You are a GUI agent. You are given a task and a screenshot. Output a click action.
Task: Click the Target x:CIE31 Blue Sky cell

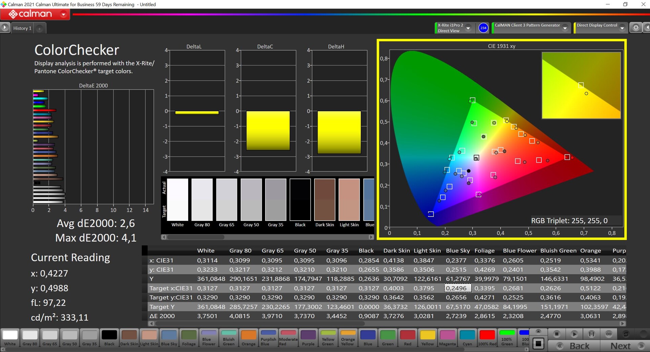tap(458, 288)
